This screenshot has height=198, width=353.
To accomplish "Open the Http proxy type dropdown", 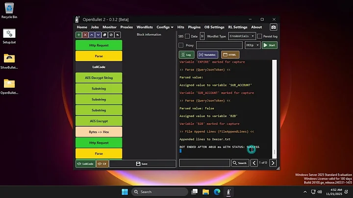I will [252, 45].
